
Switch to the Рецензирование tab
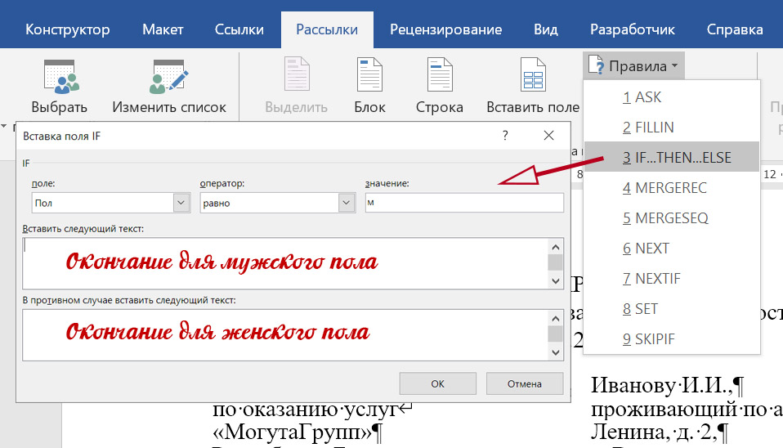tap(445, 29)
